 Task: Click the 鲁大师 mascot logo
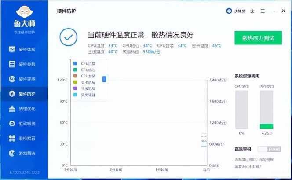click(x=24, y=12)
